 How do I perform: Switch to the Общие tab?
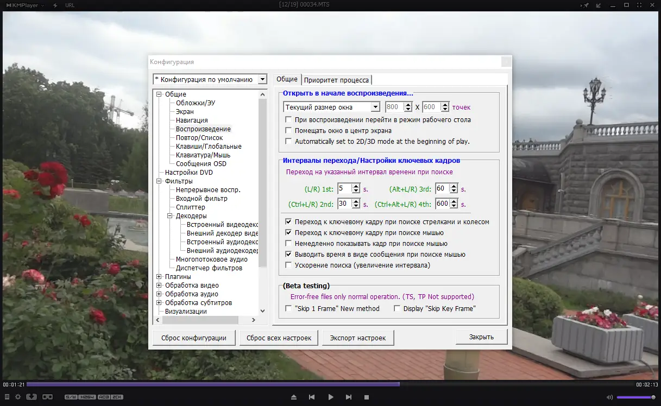pyautogui.click(x=287, y=79)
